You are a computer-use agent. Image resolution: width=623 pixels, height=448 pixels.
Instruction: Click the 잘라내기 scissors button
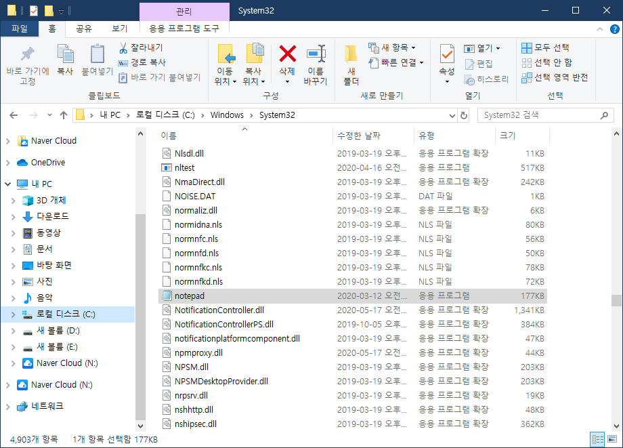click(141, 47)
